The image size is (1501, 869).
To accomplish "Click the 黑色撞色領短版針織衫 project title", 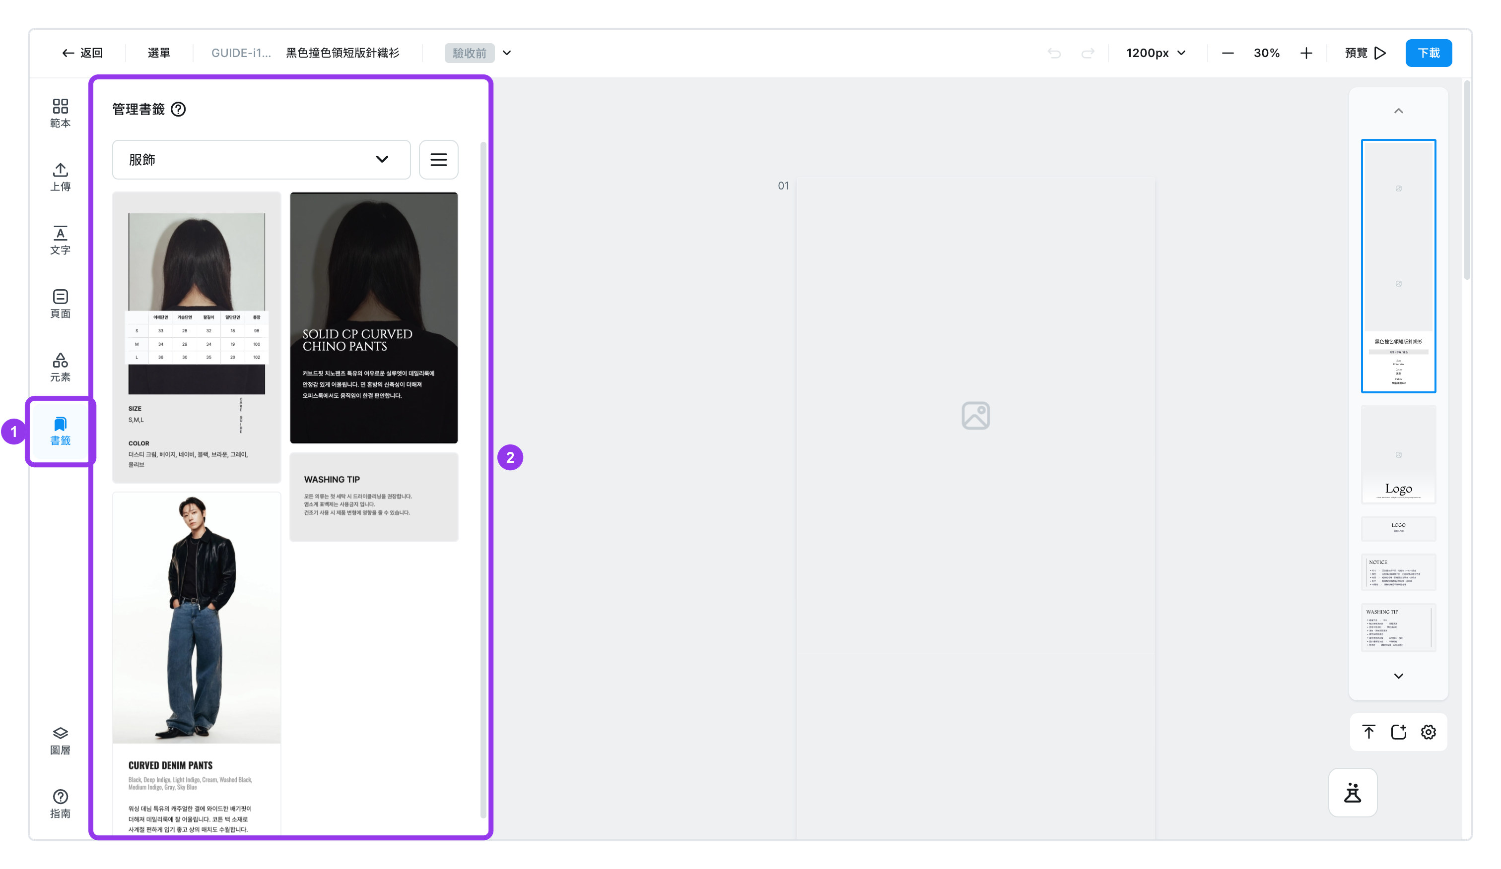I will click(342, 53).
